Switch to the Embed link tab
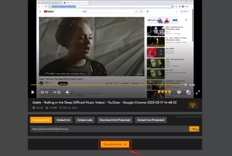 point(63,120)
